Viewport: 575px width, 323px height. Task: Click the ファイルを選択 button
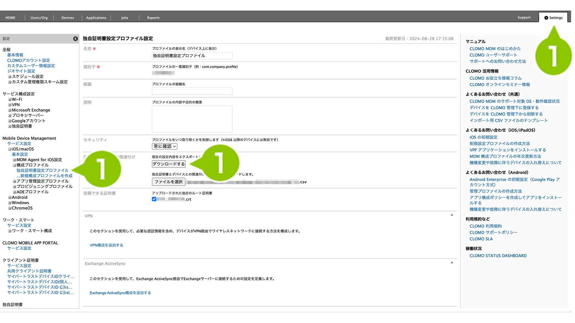[x=168, y=182]
